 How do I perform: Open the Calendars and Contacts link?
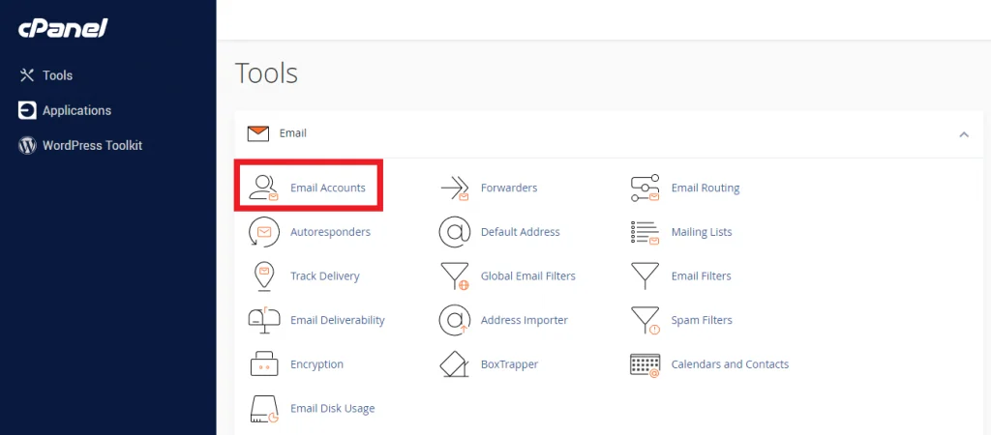730,364
